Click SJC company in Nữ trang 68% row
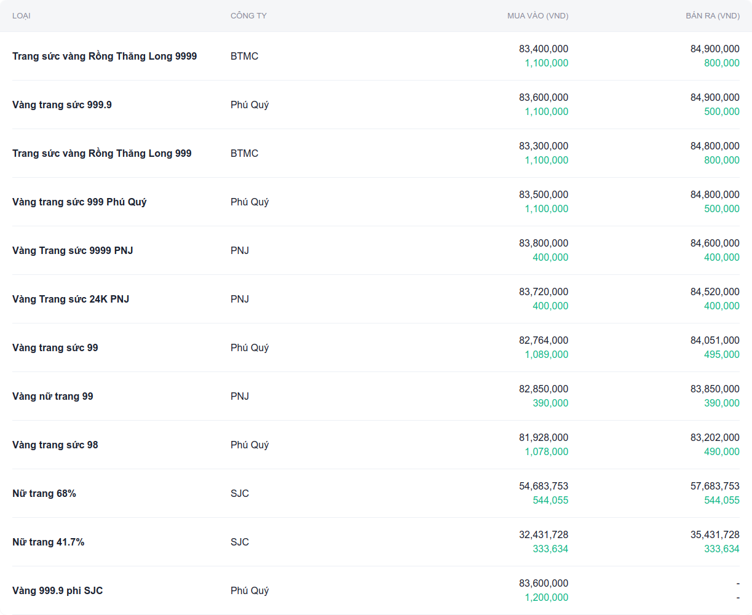The height and width of the screenshot is (615, 752). (x=240, y=493)
